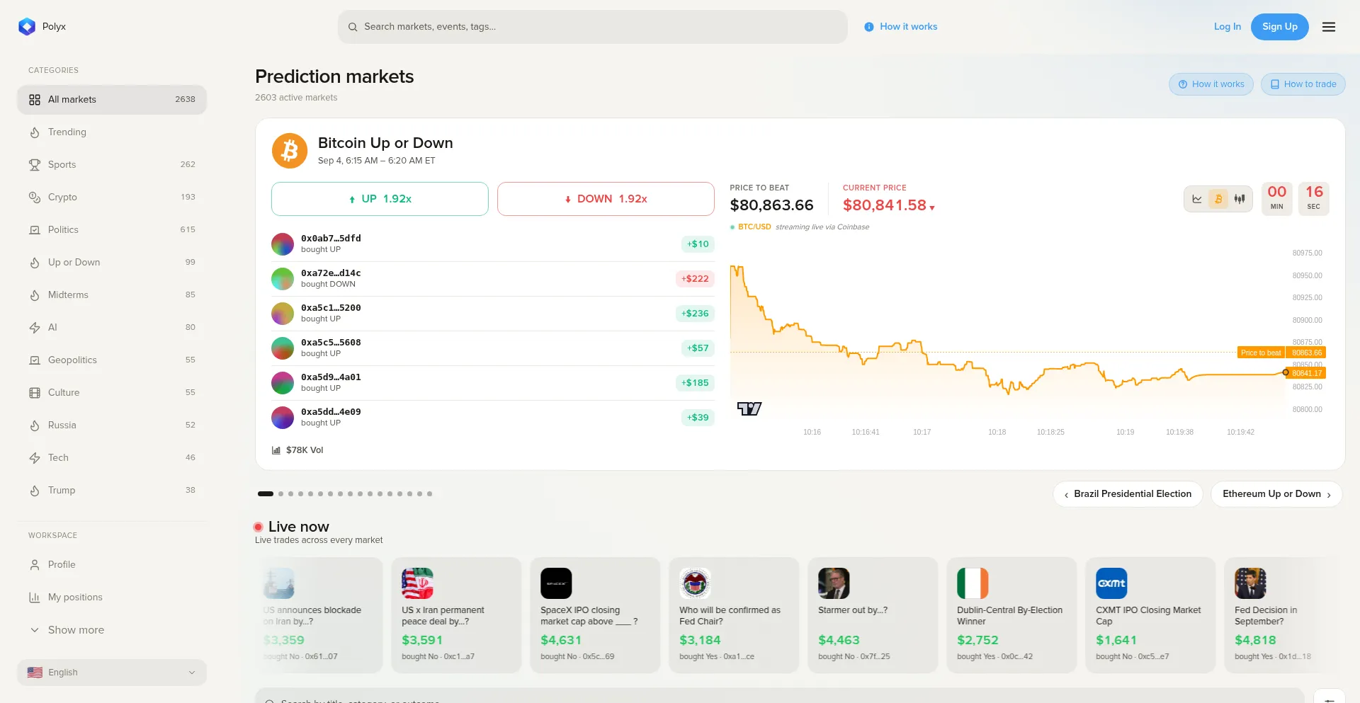Open the Midterms category
Image resolution: width=1360 pixels, height=703 pixels.
pyautogui.click(x=112, y=295)
